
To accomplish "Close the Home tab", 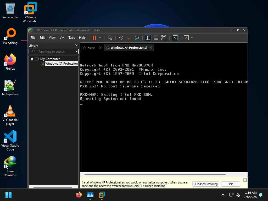I will 100,48.
